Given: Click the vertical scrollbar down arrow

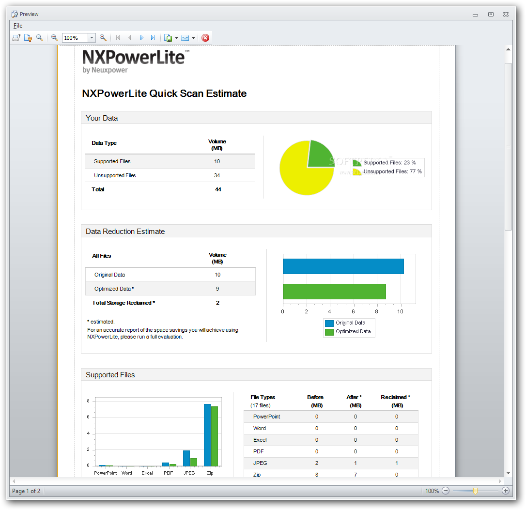Looking at the screenshot, I should click(508, 473).
